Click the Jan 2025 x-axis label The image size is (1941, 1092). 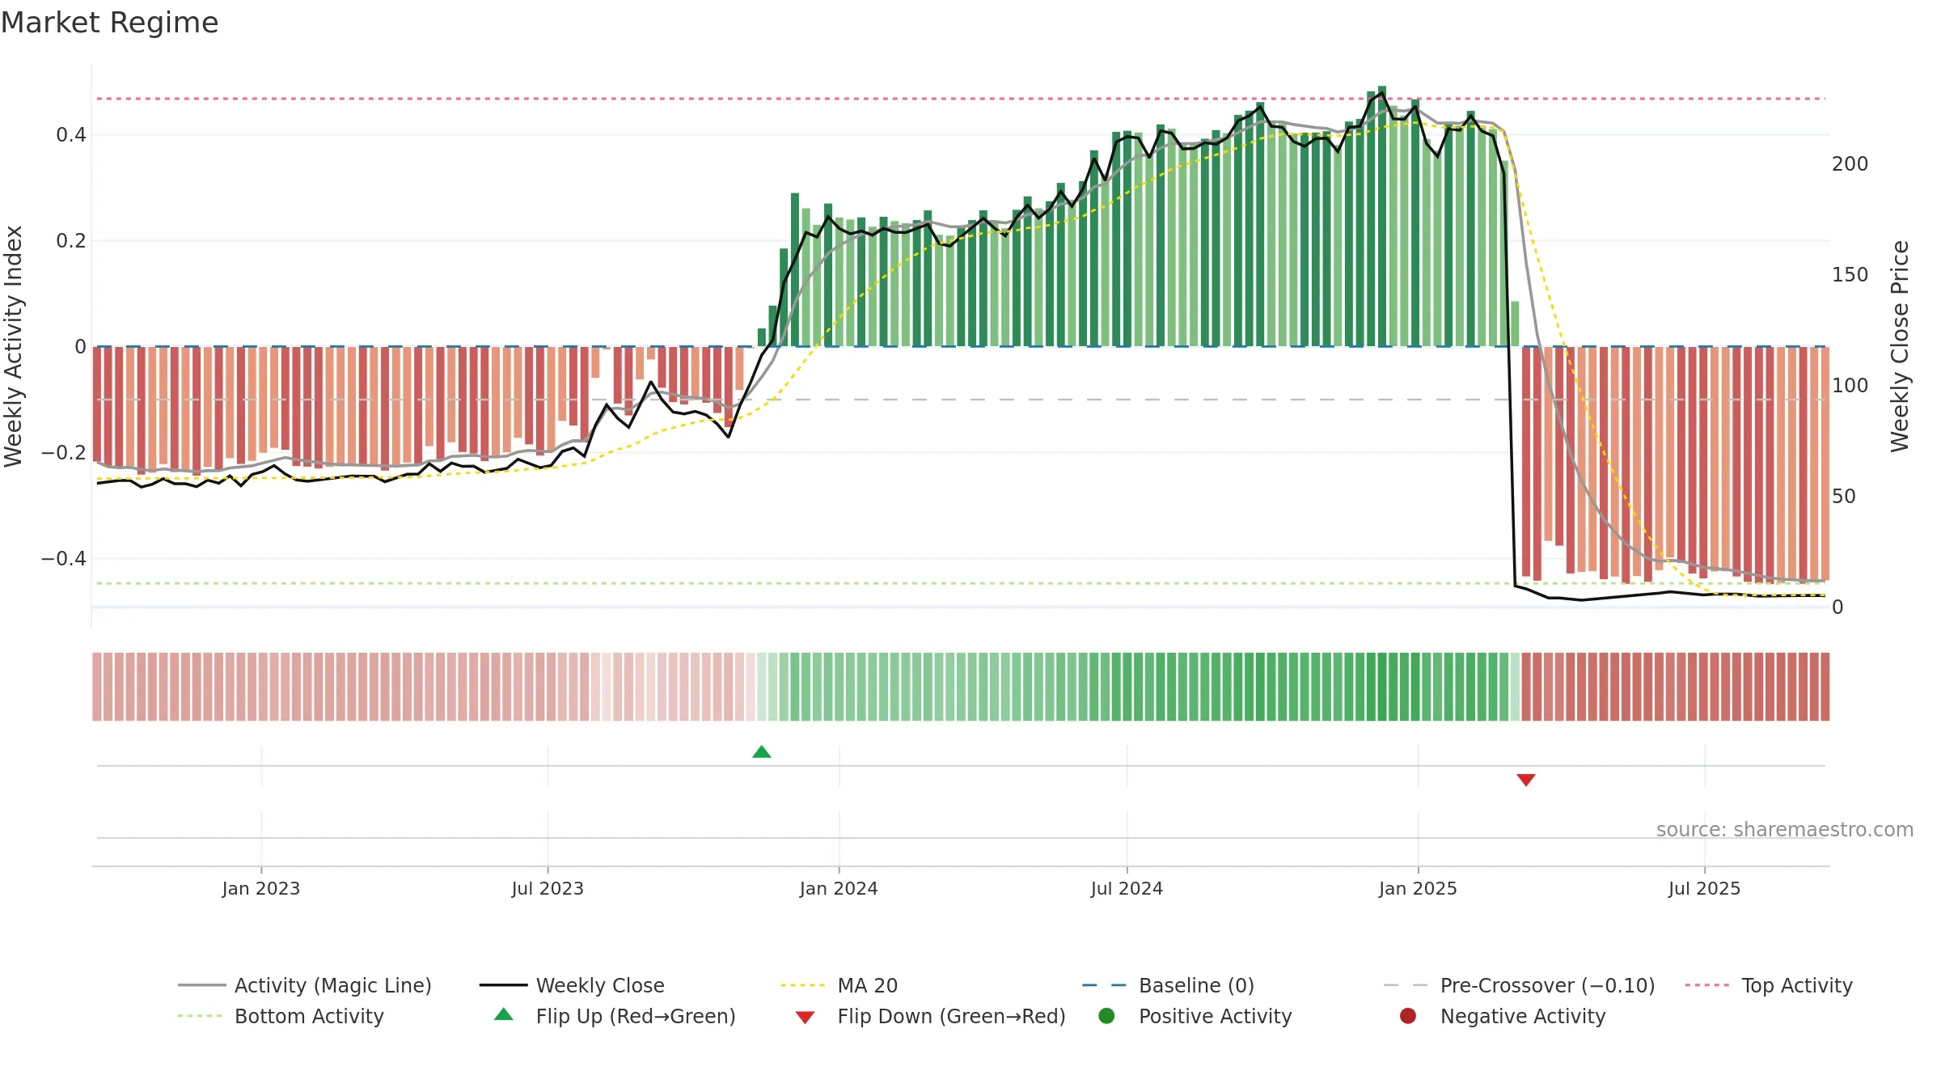coord(1418,888)
